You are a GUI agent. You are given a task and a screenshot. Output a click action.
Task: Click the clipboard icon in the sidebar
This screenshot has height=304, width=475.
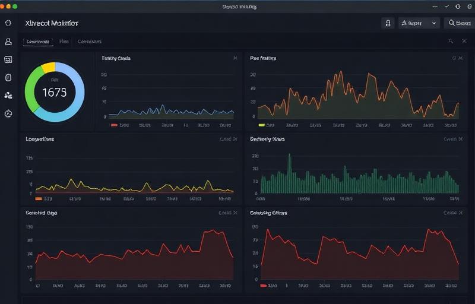coord(8,77)
